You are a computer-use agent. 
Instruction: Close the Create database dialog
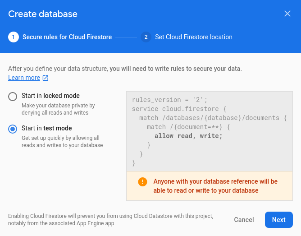click(287, 14)
